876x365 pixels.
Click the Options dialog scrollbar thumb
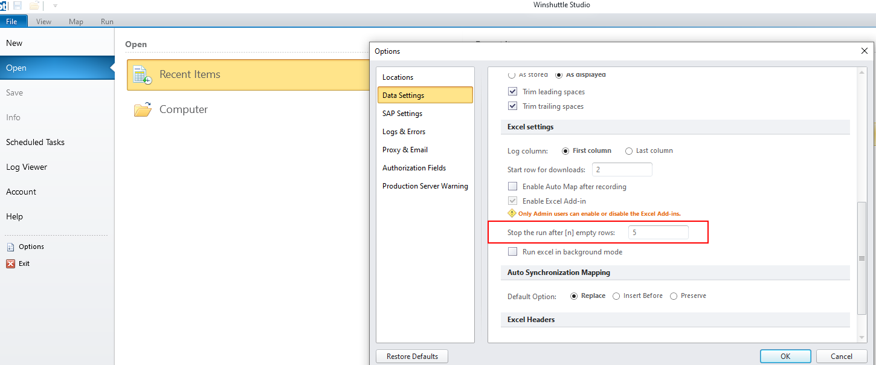tap(862, 258)
